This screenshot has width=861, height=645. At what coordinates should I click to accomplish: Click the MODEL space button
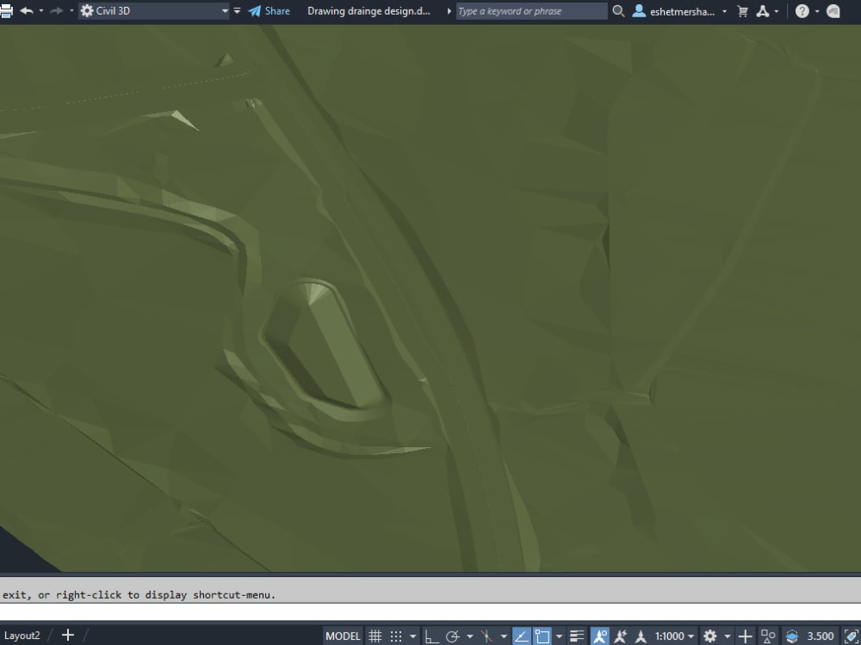pyautogui.click(x=343, y=636)
